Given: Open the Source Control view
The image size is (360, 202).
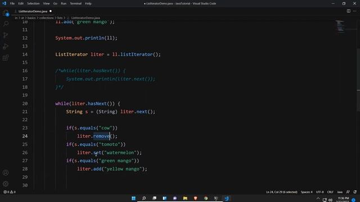Looking at the screenshot, I should 6,35.
